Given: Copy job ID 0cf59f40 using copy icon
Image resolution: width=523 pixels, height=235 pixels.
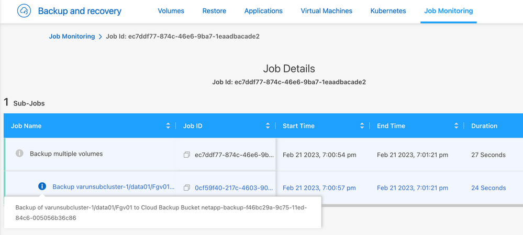Looking at the screenshot, I should 186,188.
